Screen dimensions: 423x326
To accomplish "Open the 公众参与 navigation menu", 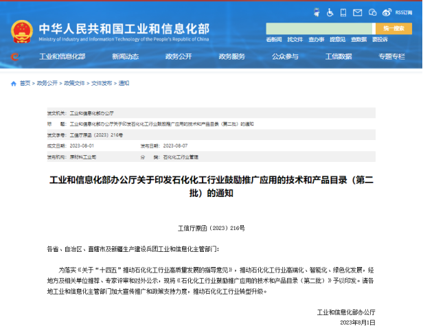I will (285, 57).
